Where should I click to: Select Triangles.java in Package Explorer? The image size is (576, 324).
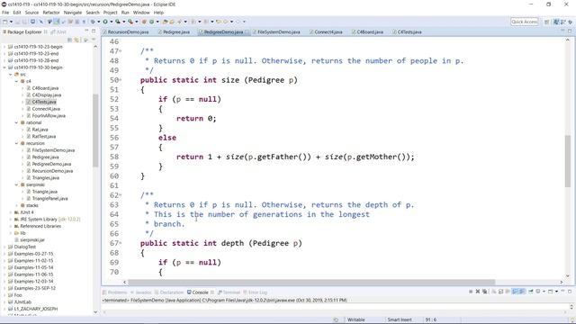(x=42, y=178)
